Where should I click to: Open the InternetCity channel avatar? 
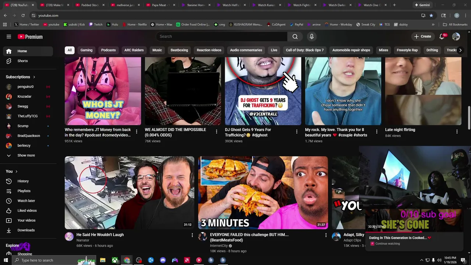tap(202, 237)
